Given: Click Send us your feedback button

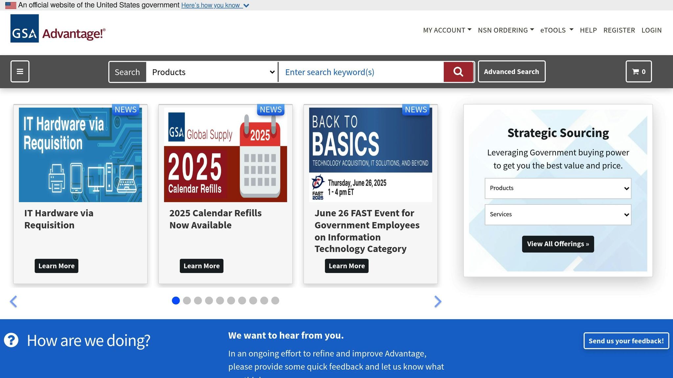Looking at the screenshot, I should tap(626, 341).
